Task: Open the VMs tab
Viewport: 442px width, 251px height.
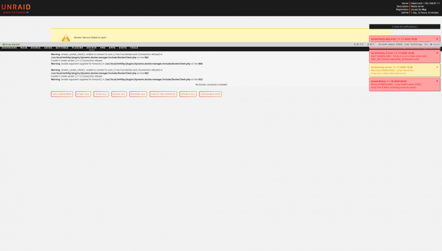Action: pyautogui.click(x=103, y=48)
